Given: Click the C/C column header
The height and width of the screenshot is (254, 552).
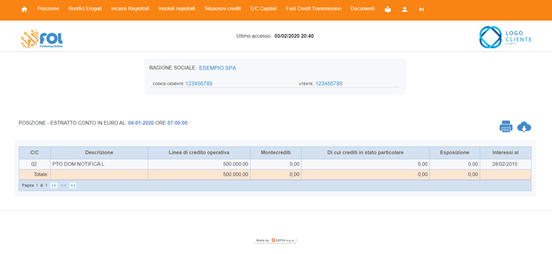Looking at the screenshot, I should pos(35,152).
